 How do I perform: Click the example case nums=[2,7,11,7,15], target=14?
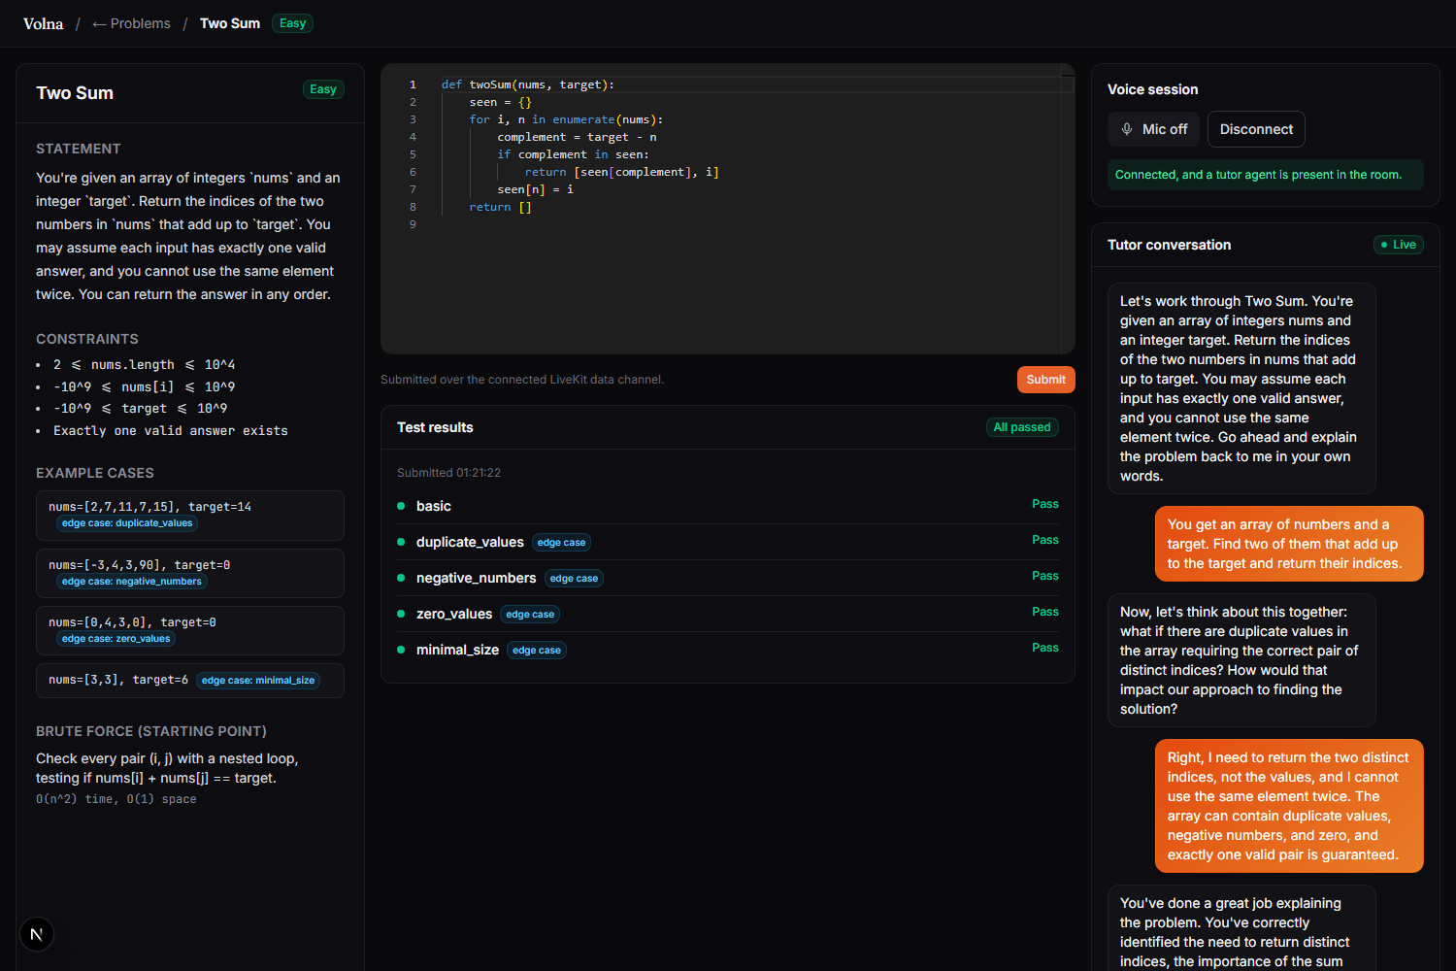(190, 516)
